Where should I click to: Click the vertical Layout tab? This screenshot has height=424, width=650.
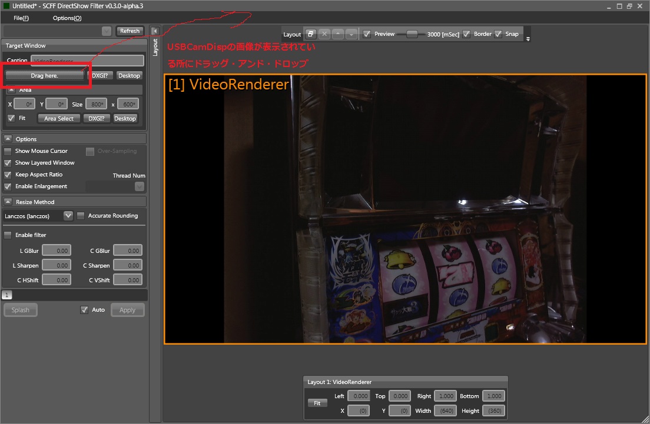(x=155, y=47)
